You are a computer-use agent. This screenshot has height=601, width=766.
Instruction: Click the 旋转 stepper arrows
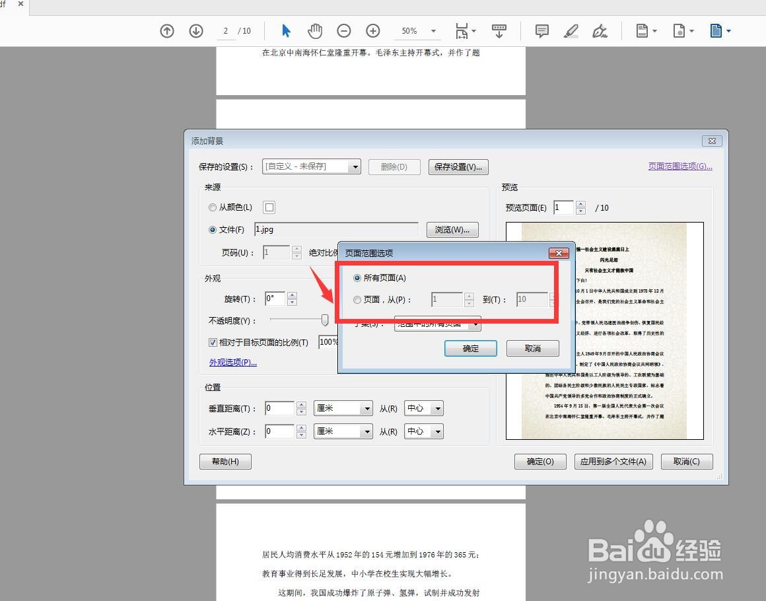coord(292,299)
